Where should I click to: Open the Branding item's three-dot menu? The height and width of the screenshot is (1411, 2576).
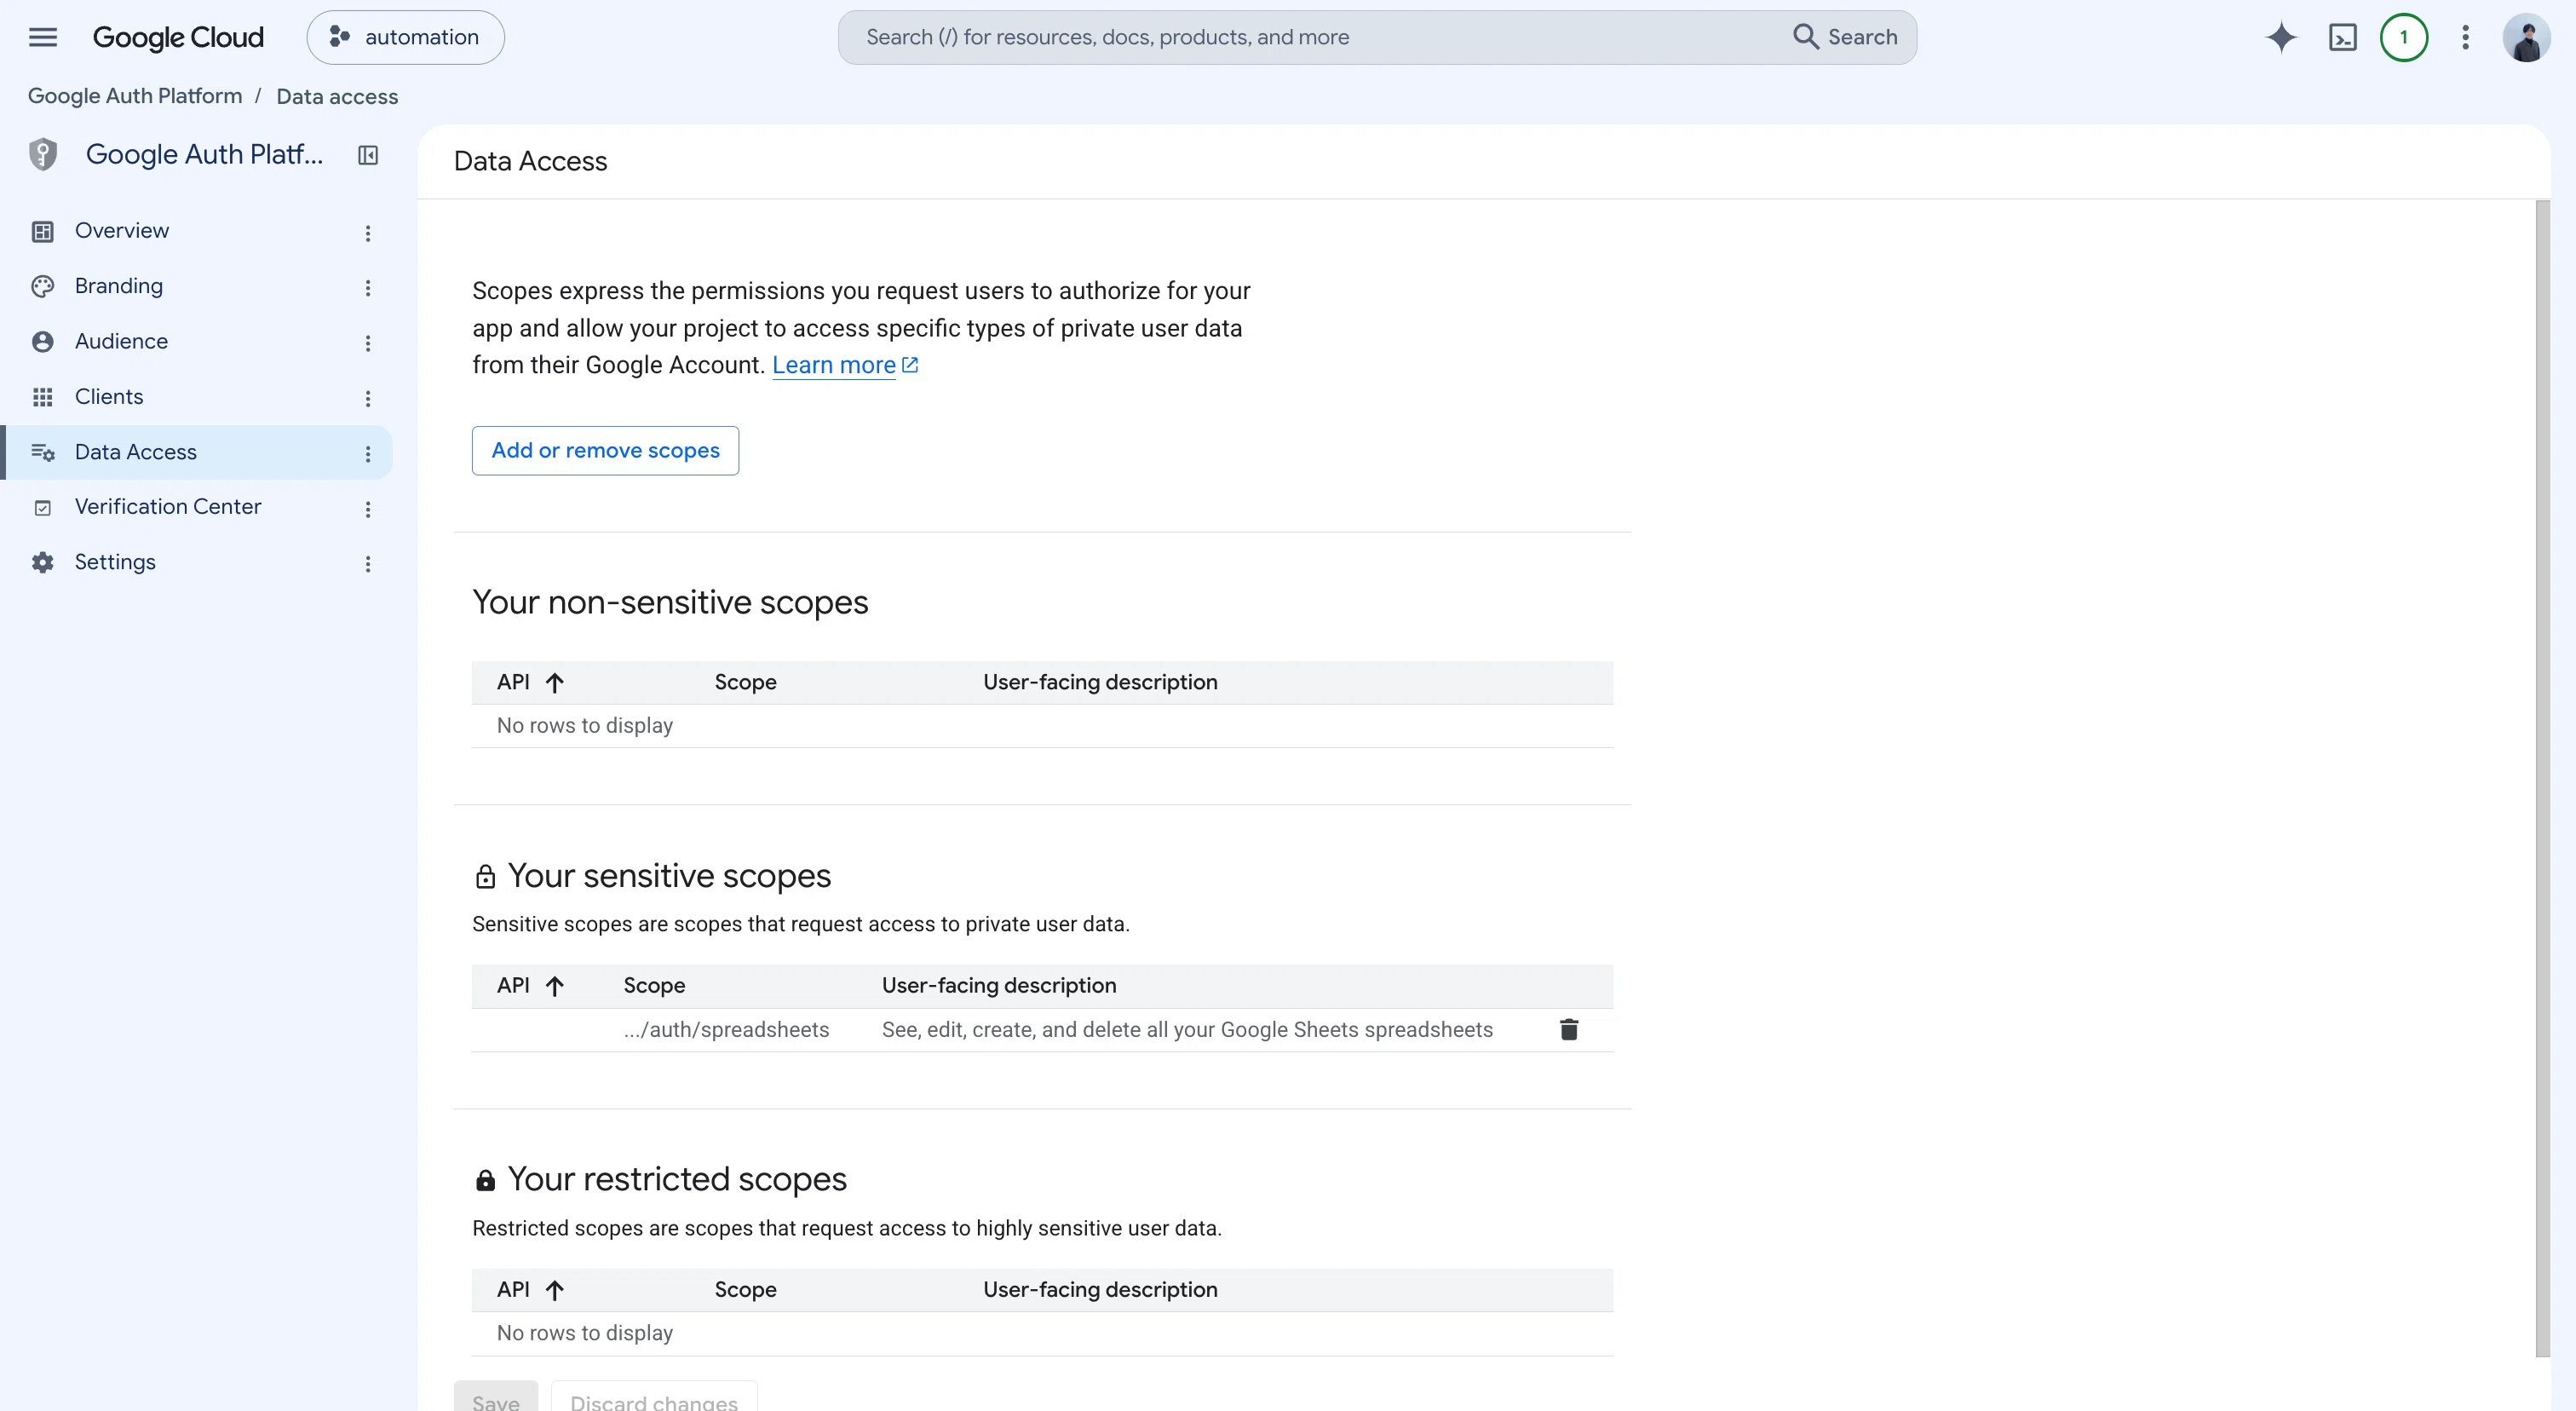pyautogui.click(x=368, y=288)
